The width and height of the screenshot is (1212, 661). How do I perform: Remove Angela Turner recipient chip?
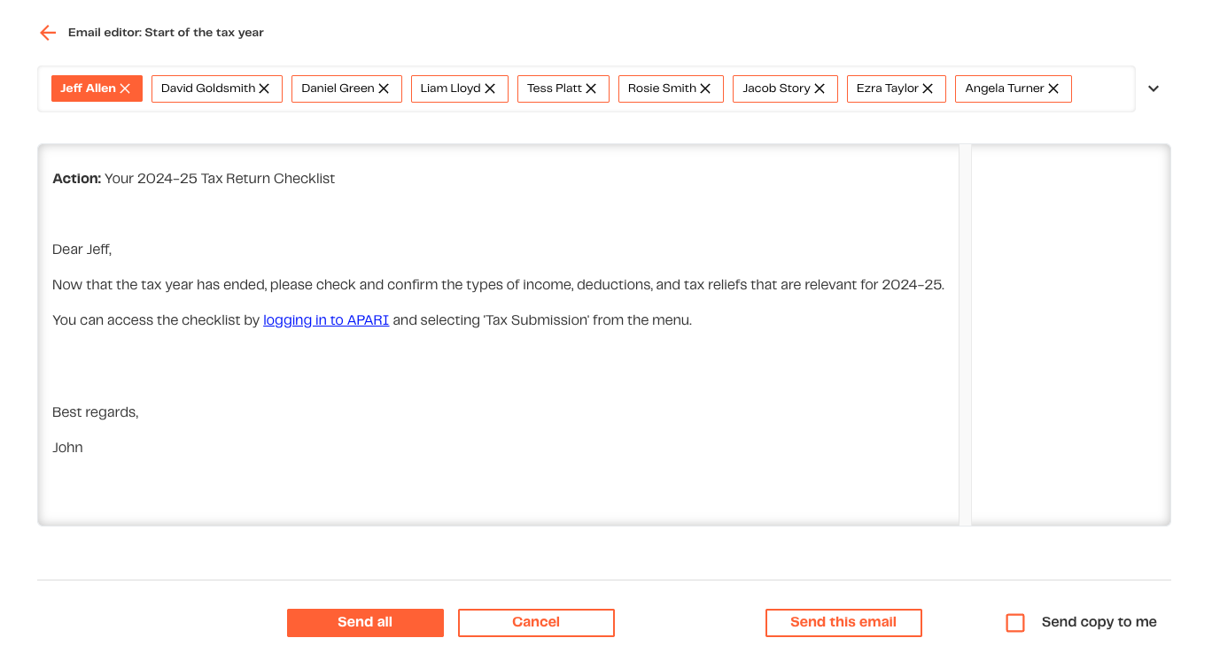coord(1053,88)
